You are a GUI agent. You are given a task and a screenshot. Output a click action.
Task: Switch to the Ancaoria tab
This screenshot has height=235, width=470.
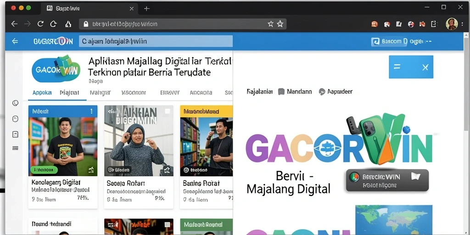pos(201,93)
